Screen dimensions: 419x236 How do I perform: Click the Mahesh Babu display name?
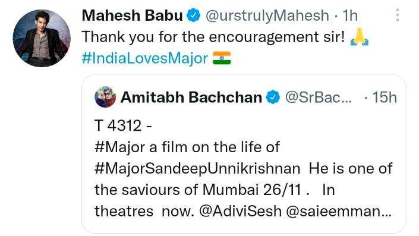coord(133,15)
